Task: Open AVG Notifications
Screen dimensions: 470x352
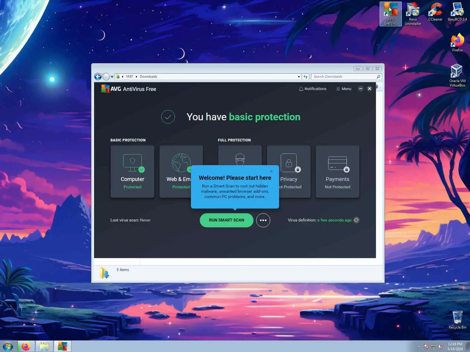Action: point(313,89)
